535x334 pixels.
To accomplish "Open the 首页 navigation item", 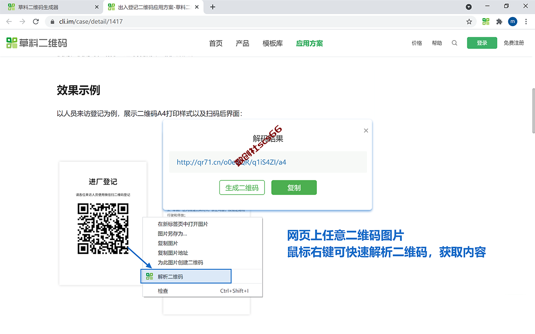I will 216,43.
